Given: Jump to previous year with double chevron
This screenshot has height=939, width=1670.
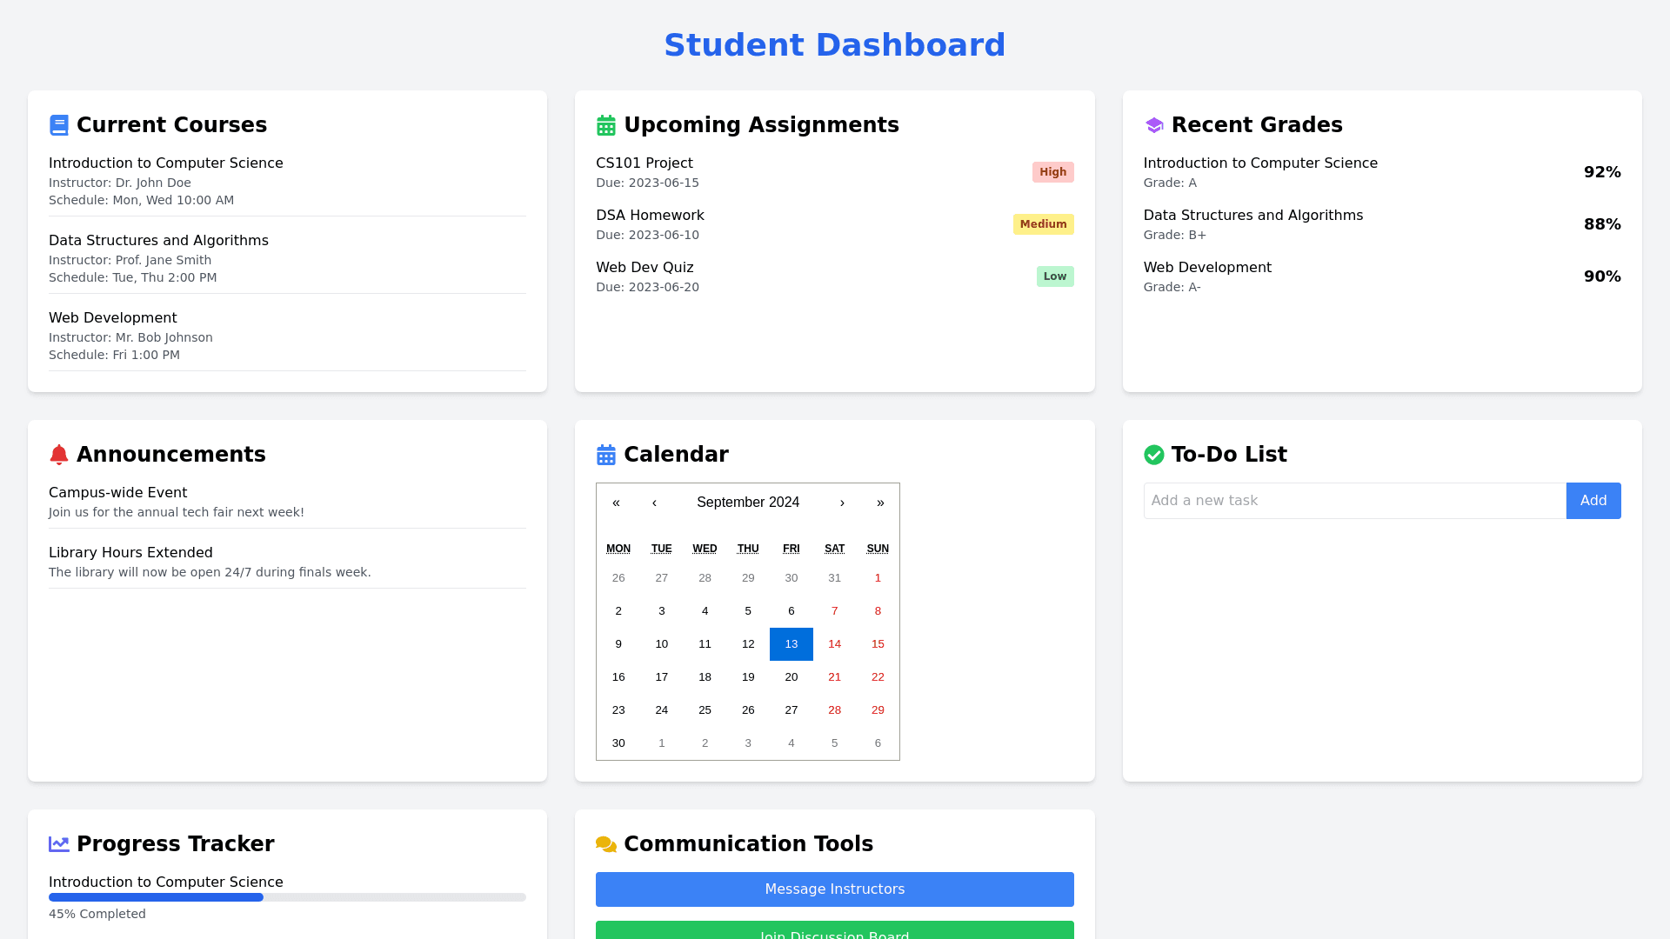Looking at the screenshot, I should pyautogui.click(x=616, y=503).
